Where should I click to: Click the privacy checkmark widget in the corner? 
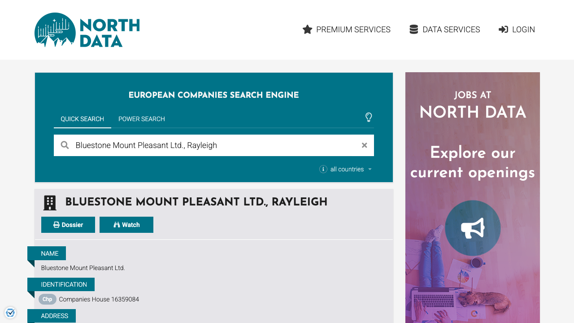click(10, 312)
